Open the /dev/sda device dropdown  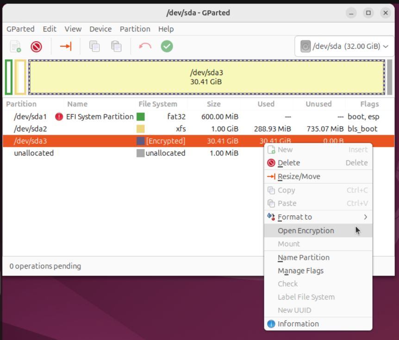click(344, 46)
